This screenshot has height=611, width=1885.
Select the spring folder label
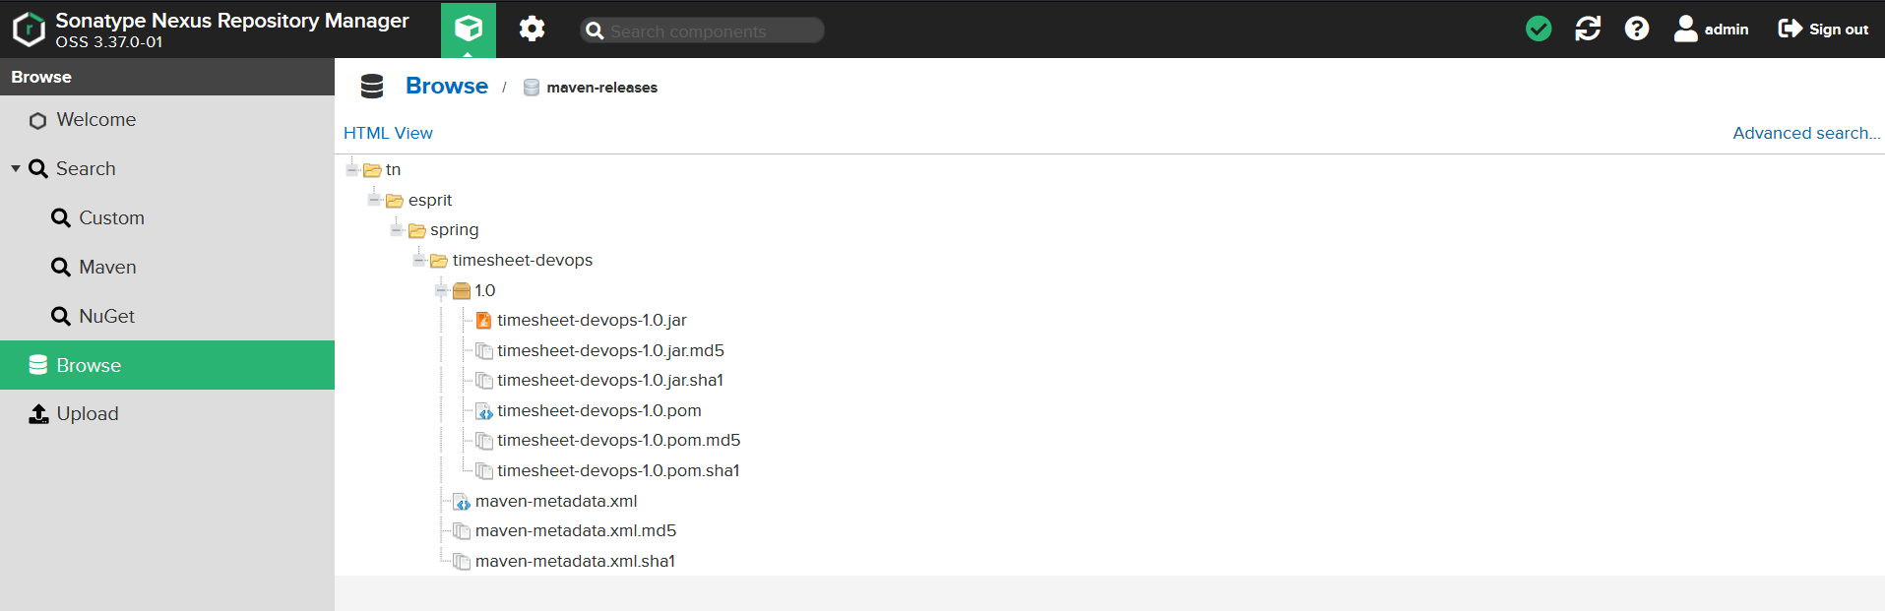coord(455,230)
